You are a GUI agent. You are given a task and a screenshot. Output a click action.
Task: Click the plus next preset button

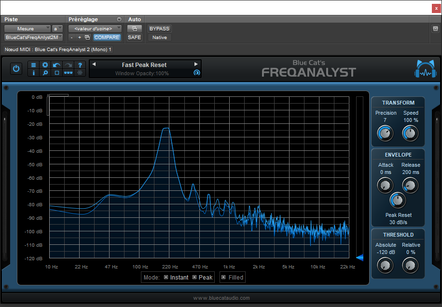[80, 38]
